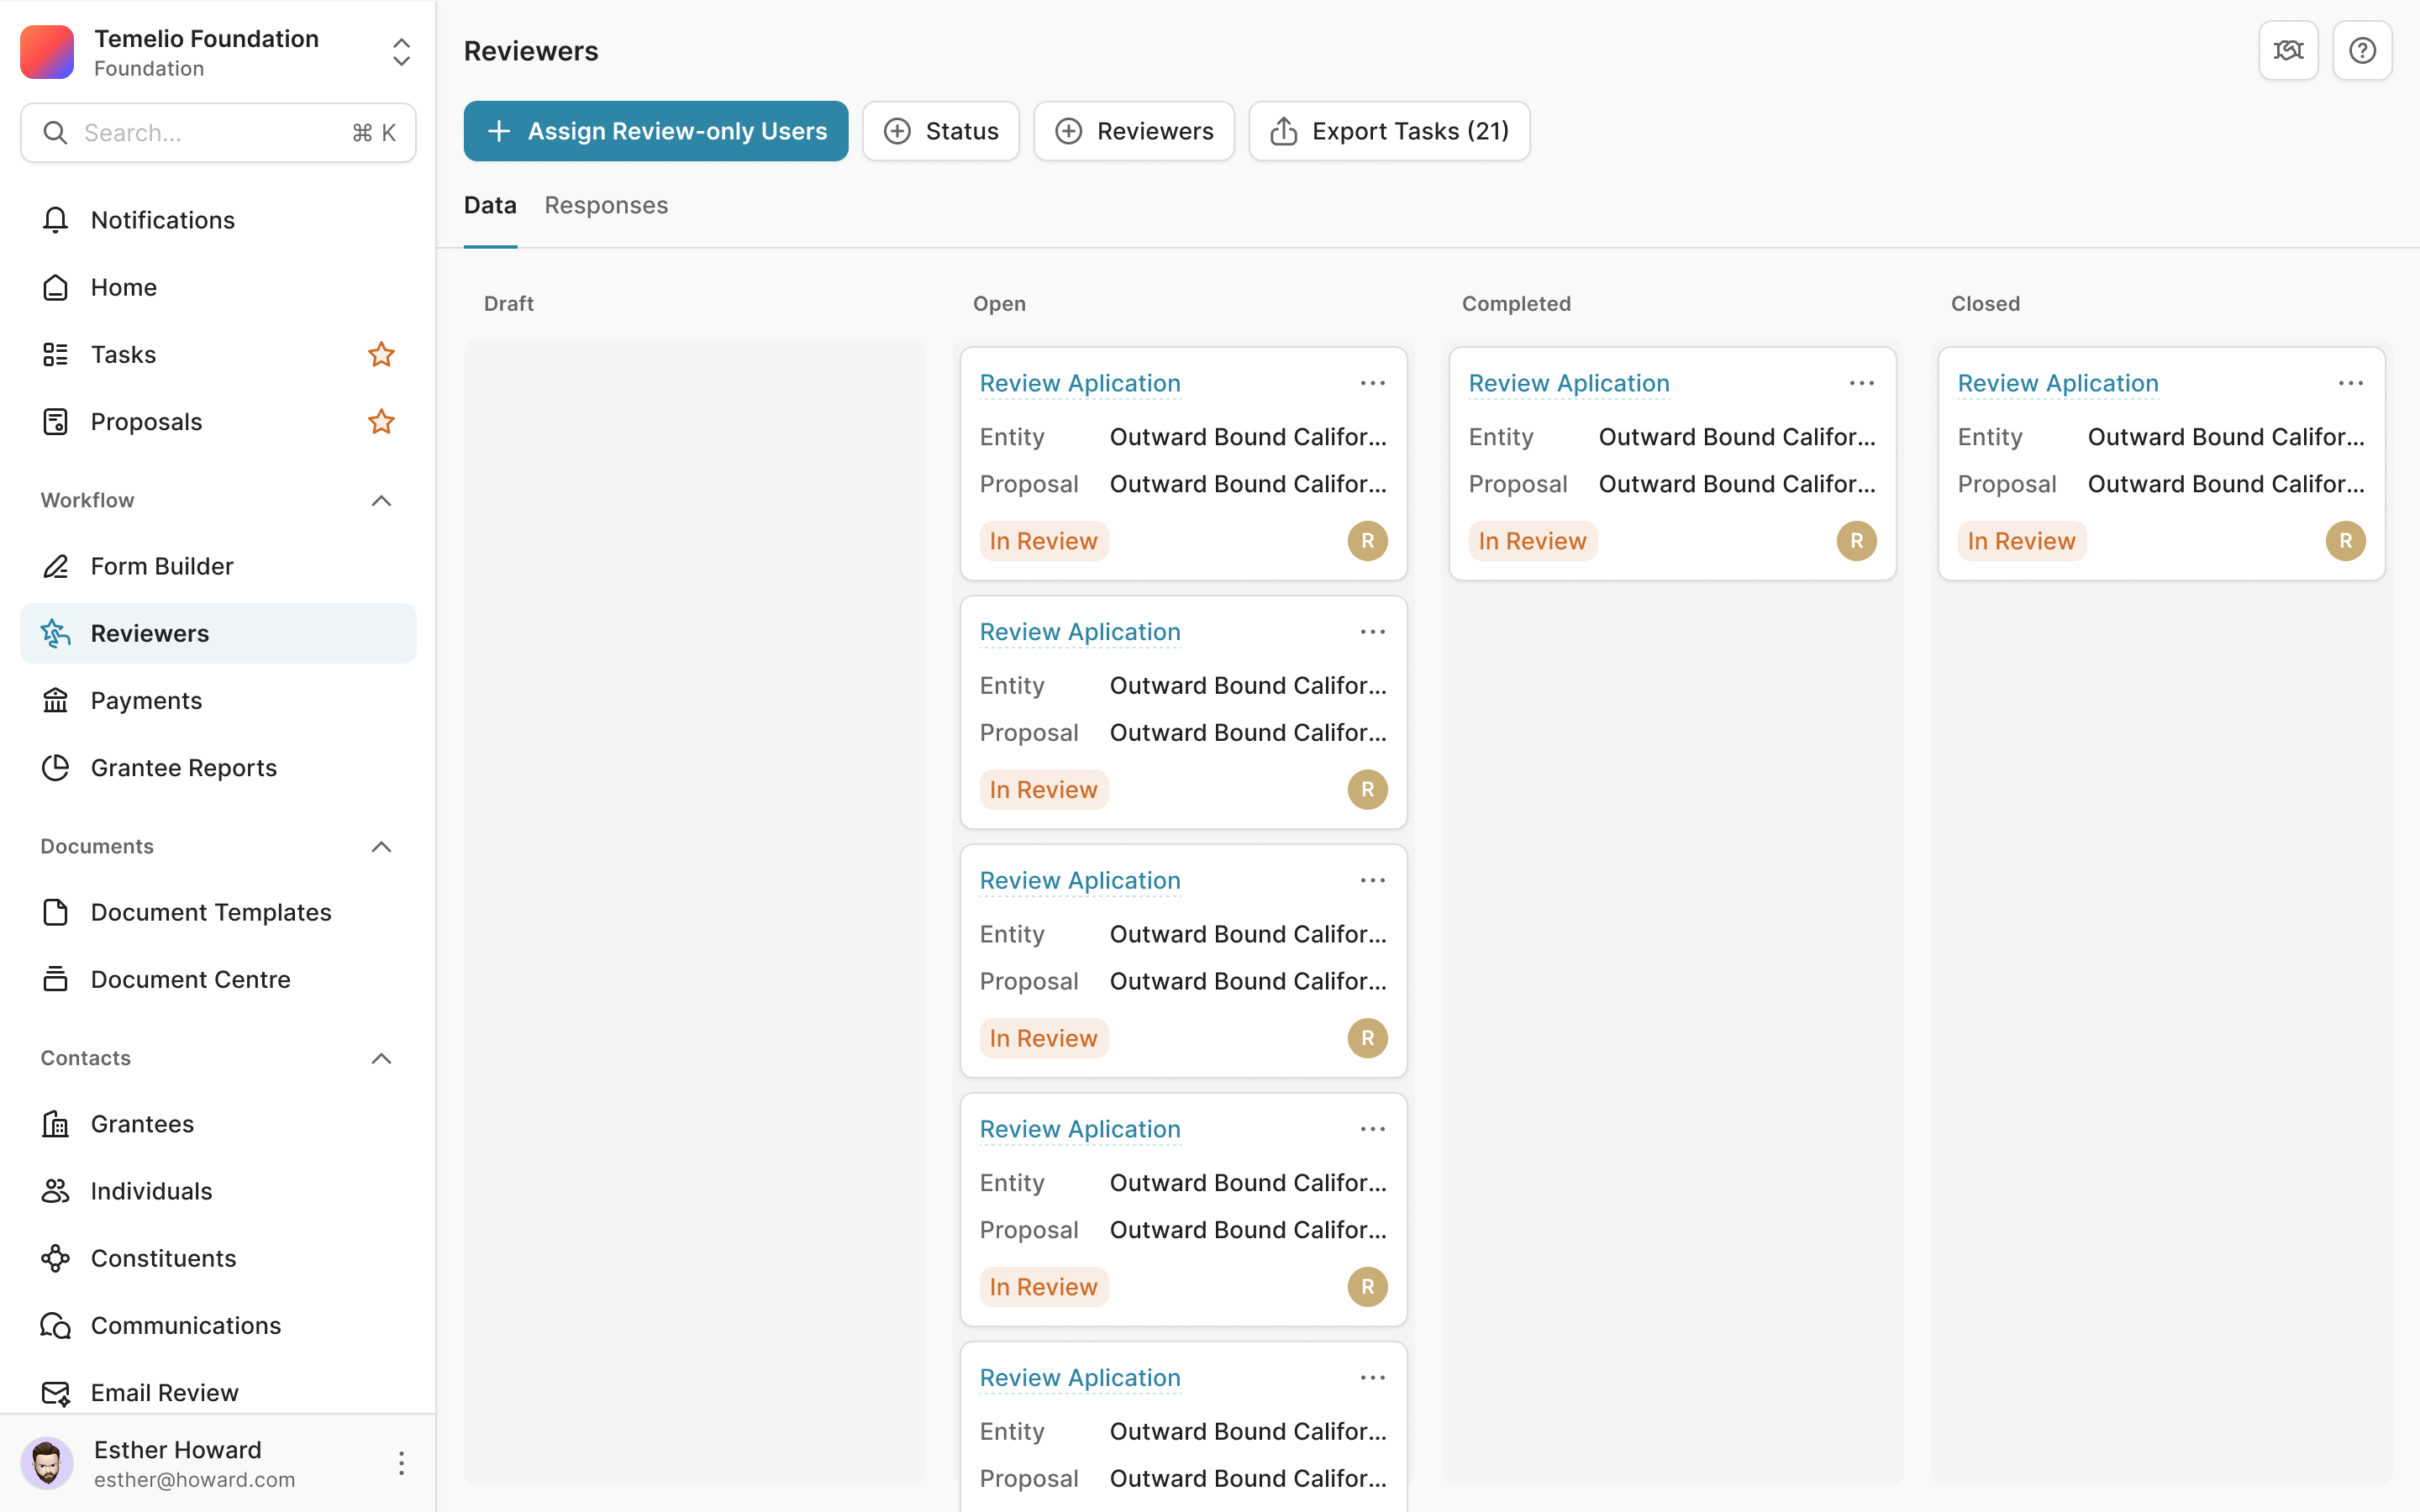The height and width of the screenshot is (1512, 2420).
Task: Open Form Builder from sidebar
Action: click(162, 566)
